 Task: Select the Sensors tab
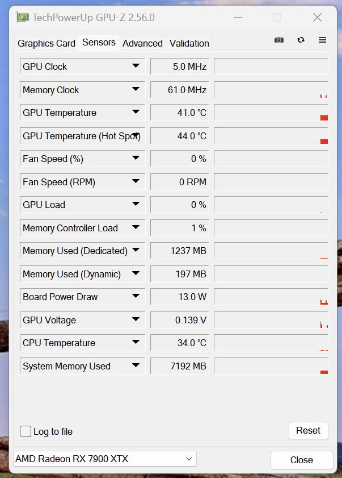click(99, 43)
